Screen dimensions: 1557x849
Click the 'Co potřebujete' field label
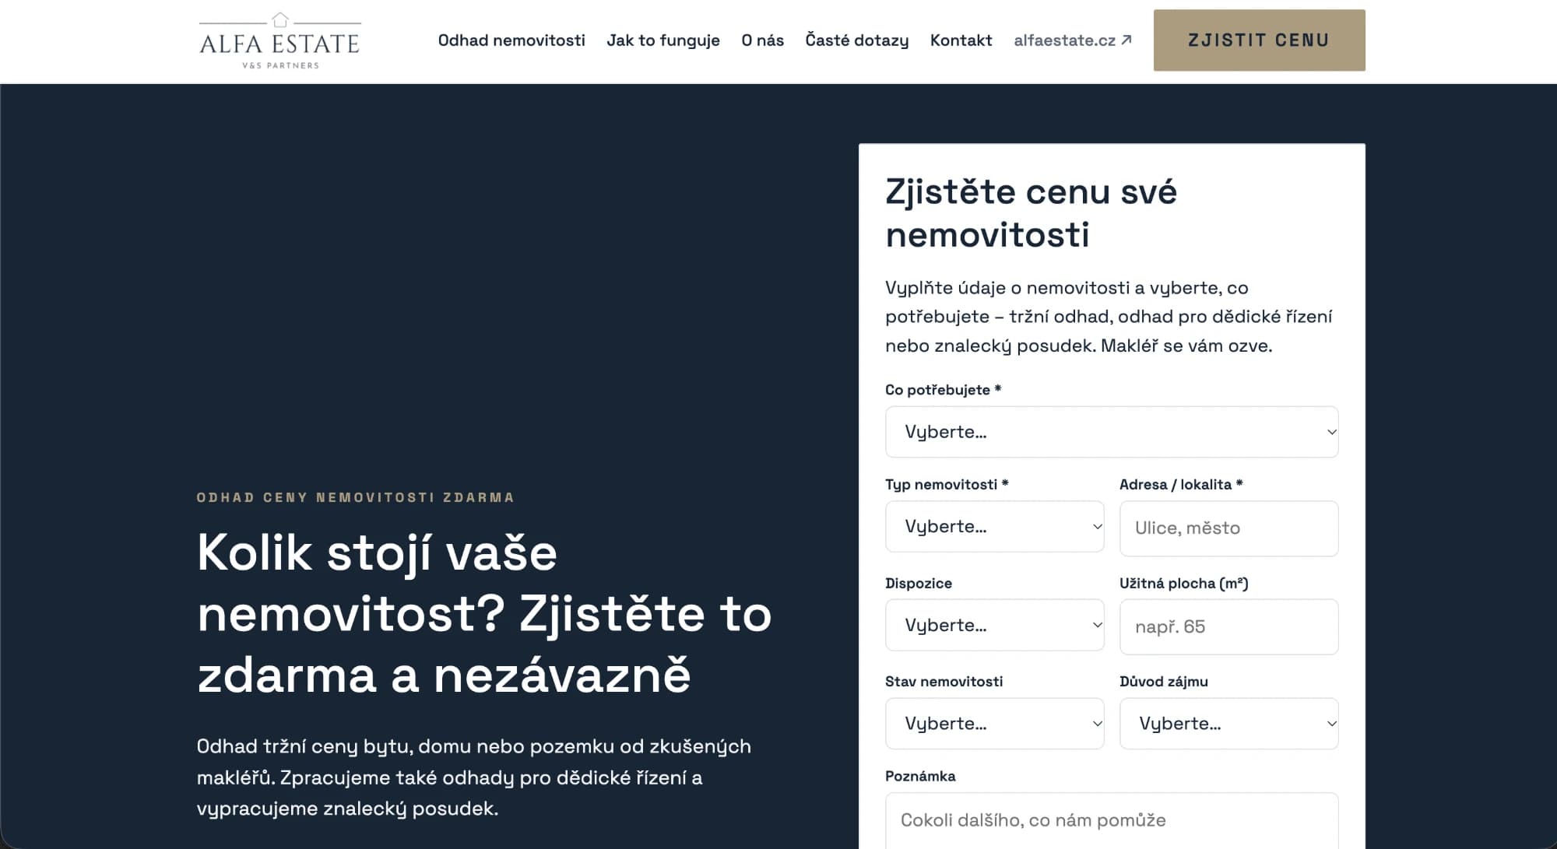click(943, 390)
